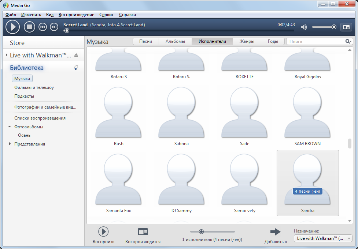Switch to the Жанры tab
This screenshot has height=249, width=358.
(247, 41)
